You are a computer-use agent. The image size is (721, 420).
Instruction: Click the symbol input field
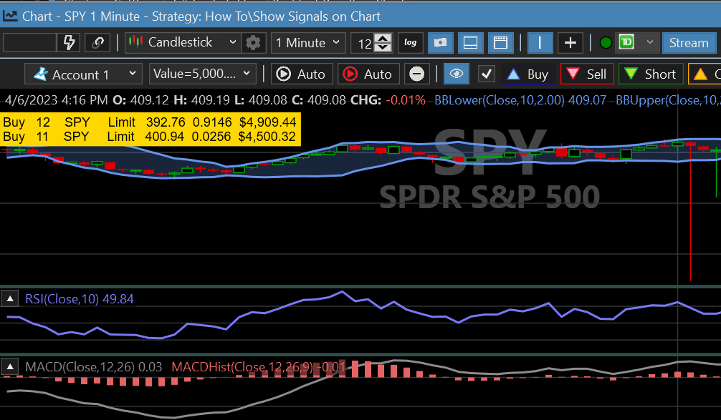pos(30,43)
